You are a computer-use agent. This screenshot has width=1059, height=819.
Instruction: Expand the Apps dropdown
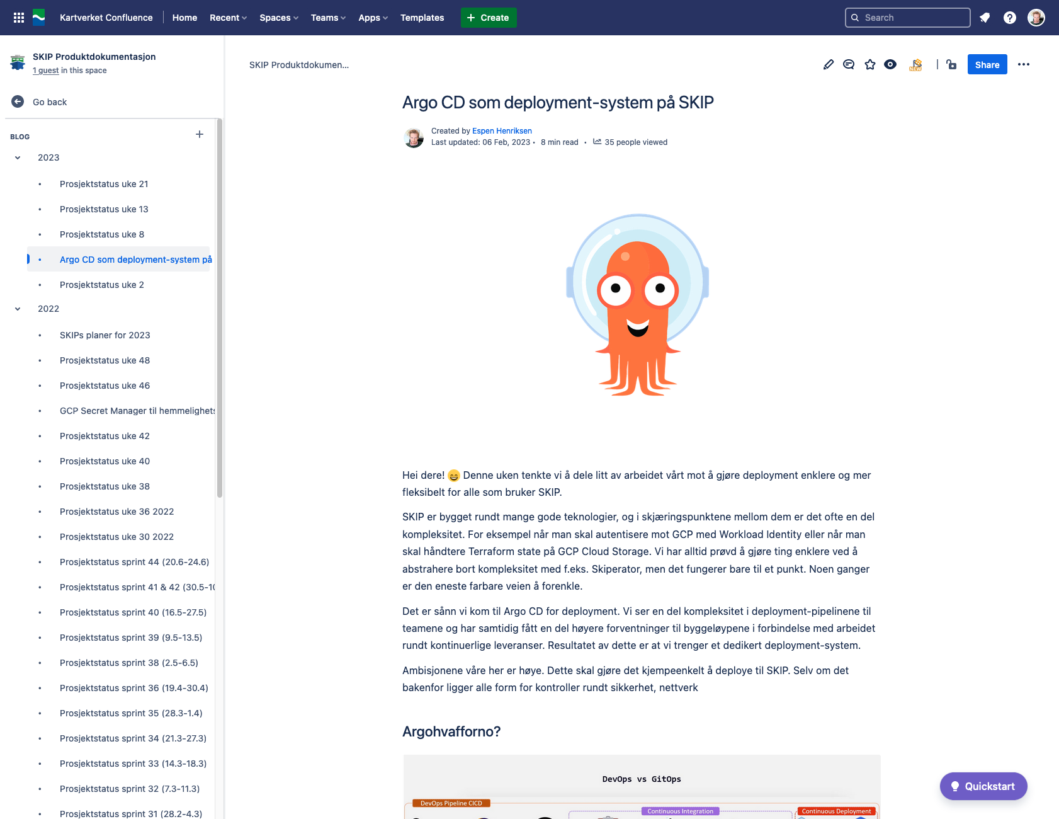[x=373, y=18]
